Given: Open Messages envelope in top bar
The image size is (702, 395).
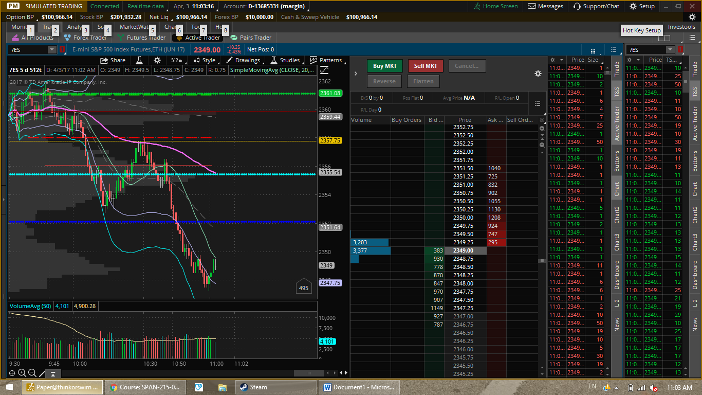Looking at the screenshot, I should point(545,6).
